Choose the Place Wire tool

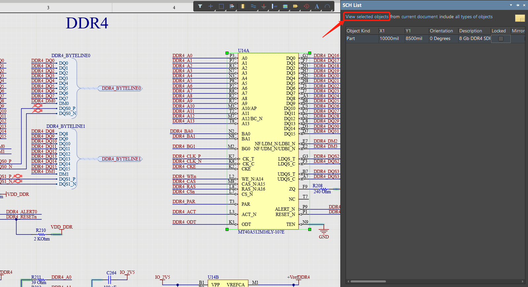[253, 6]
